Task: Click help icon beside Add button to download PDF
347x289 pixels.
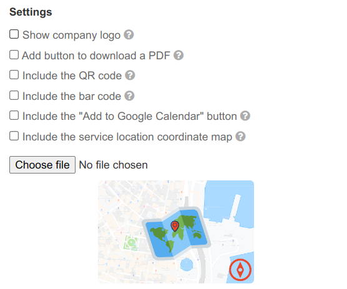Action: pyautogui.click(x=178, y=56)
